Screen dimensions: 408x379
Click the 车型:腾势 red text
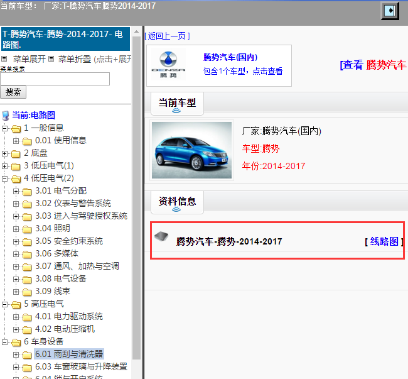pos(260,149)
